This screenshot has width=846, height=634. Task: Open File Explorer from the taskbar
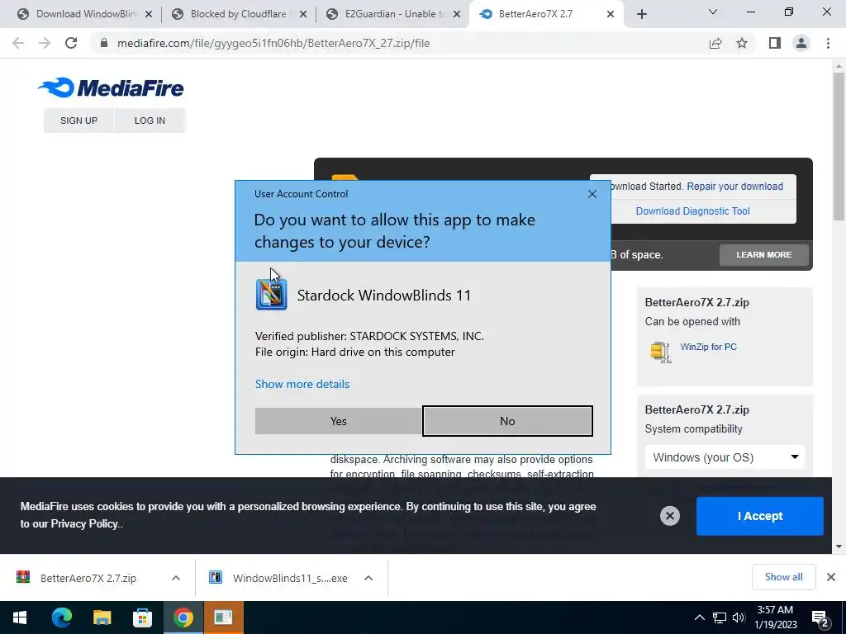click(102, 617)
